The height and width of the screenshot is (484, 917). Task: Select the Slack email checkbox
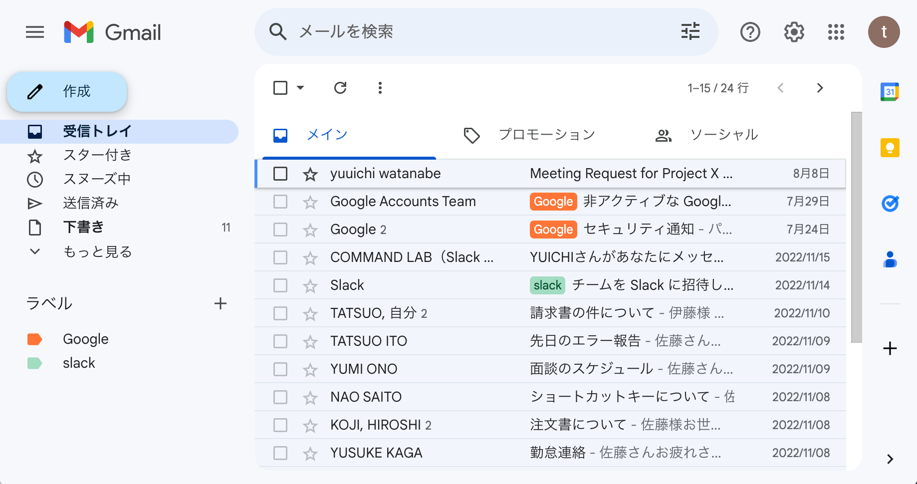(x=280, y=285)
